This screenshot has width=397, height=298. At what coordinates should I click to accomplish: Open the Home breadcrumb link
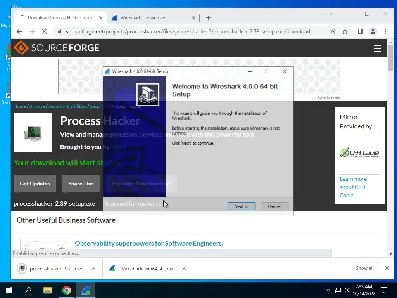(20, 106)
